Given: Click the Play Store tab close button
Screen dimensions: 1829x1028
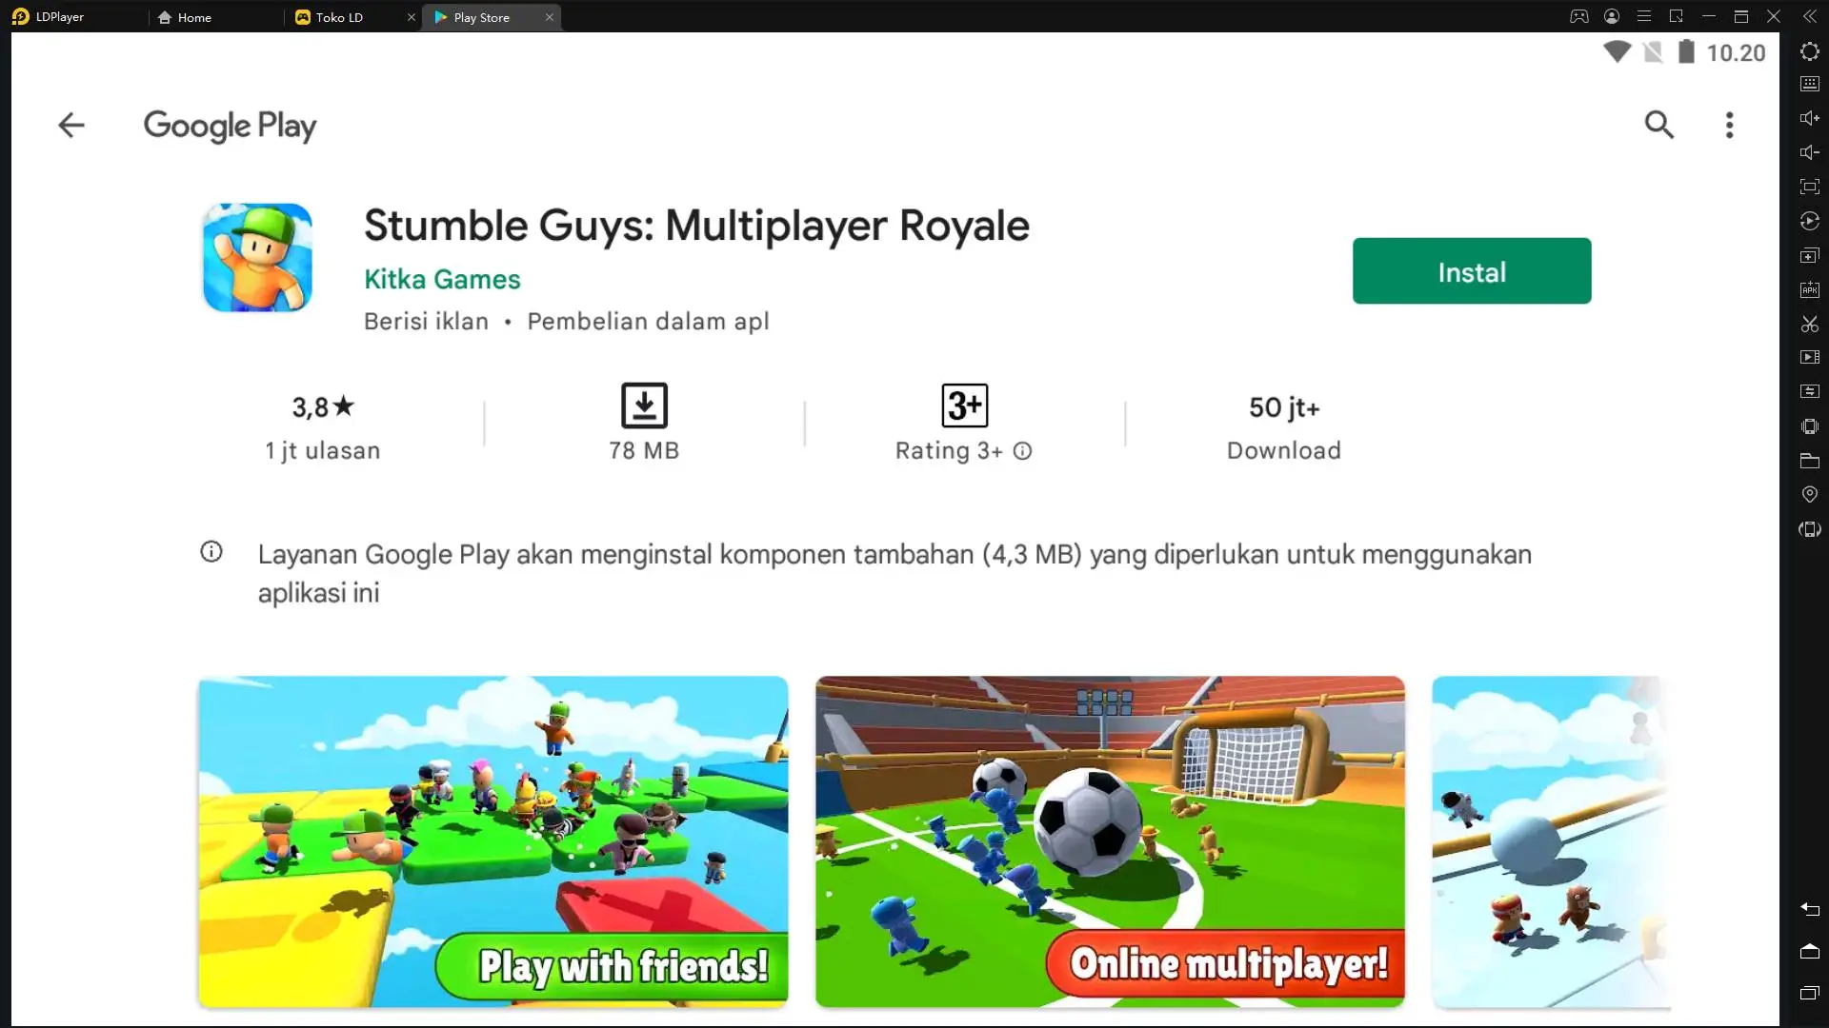Looking at the screenshot, I should click(549, 16).
